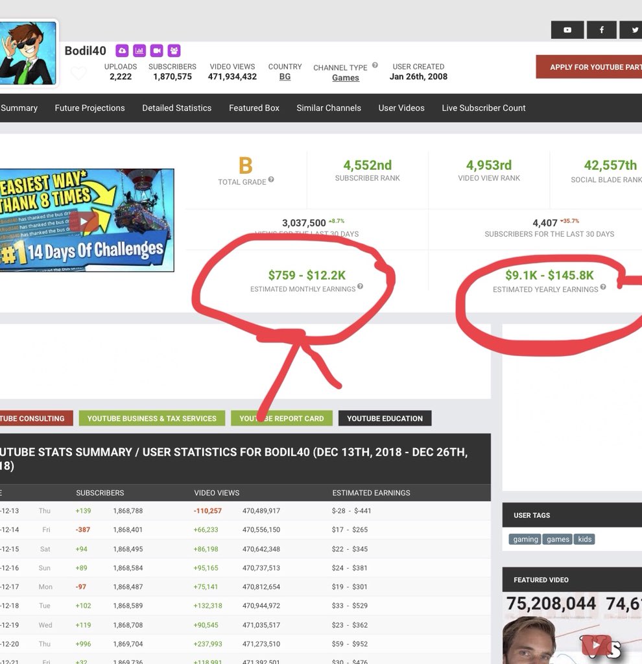642x664 pixels.
Task: Select the gaming user tag
Action: (x=525, y=539)
